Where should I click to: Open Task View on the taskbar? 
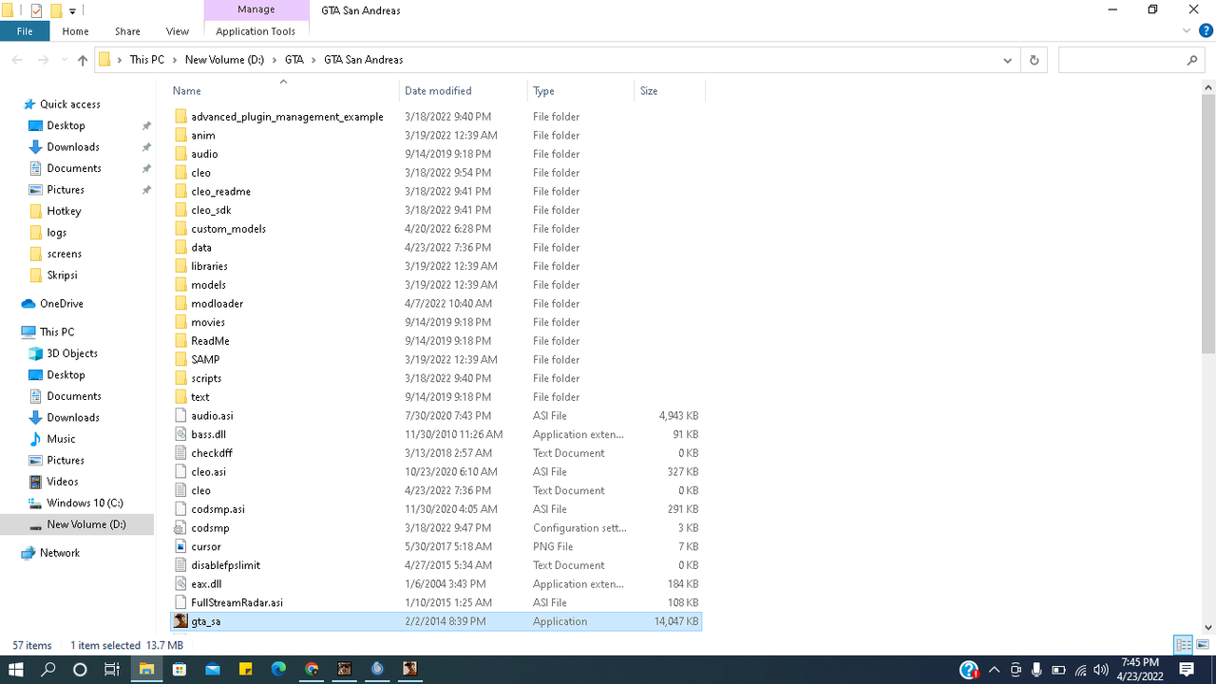point(112,670)
